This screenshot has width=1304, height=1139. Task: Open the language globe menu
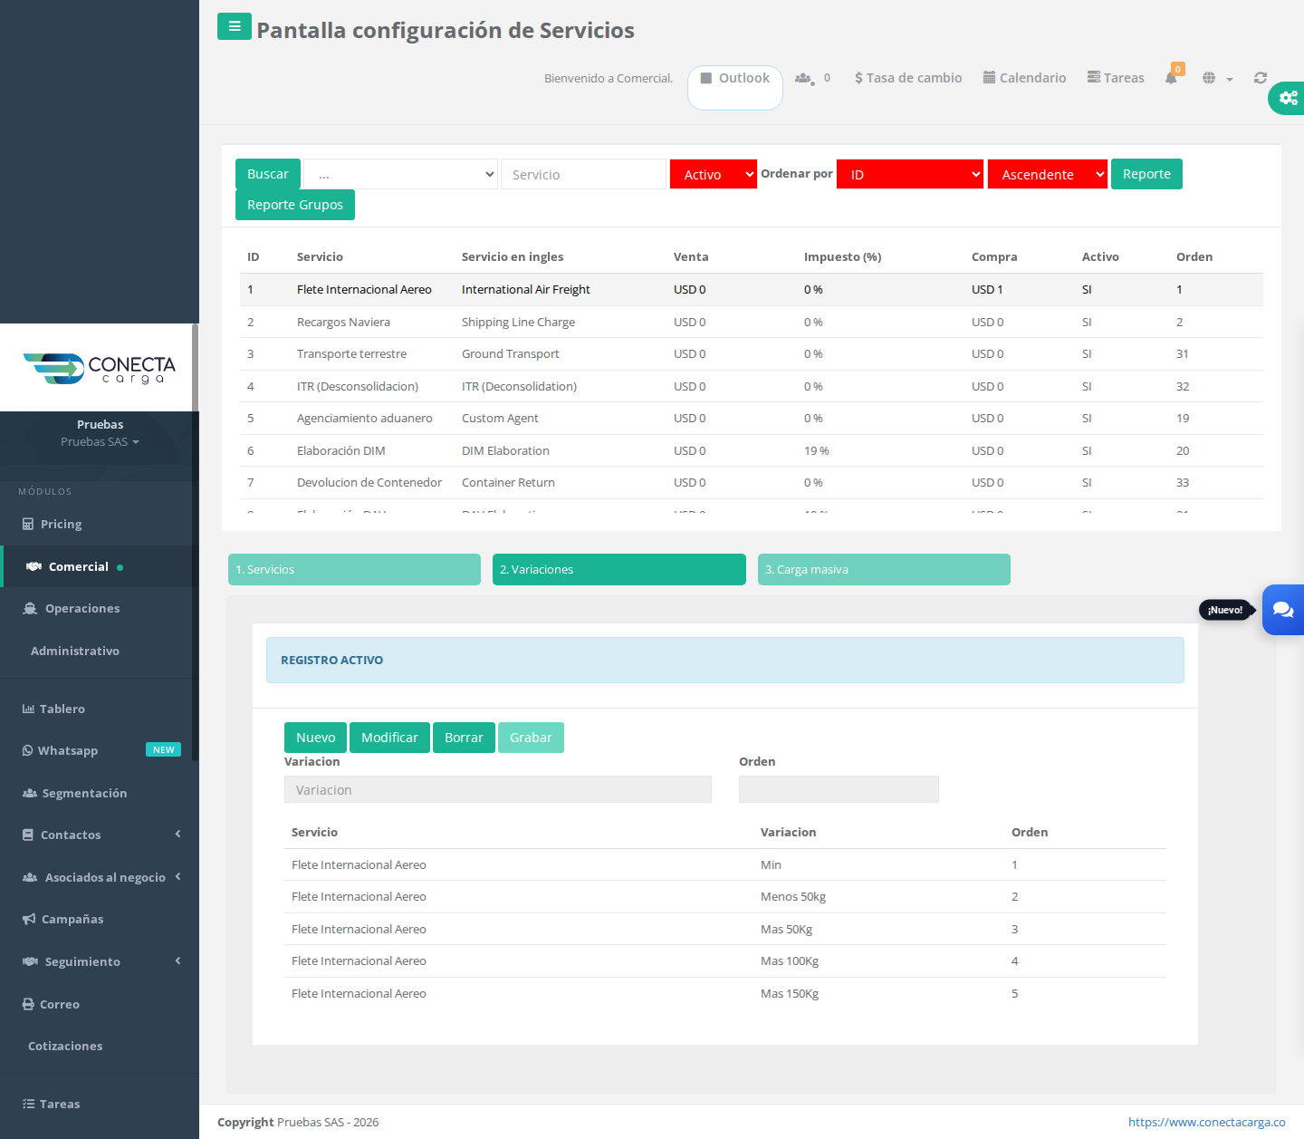pos(1218,78)
